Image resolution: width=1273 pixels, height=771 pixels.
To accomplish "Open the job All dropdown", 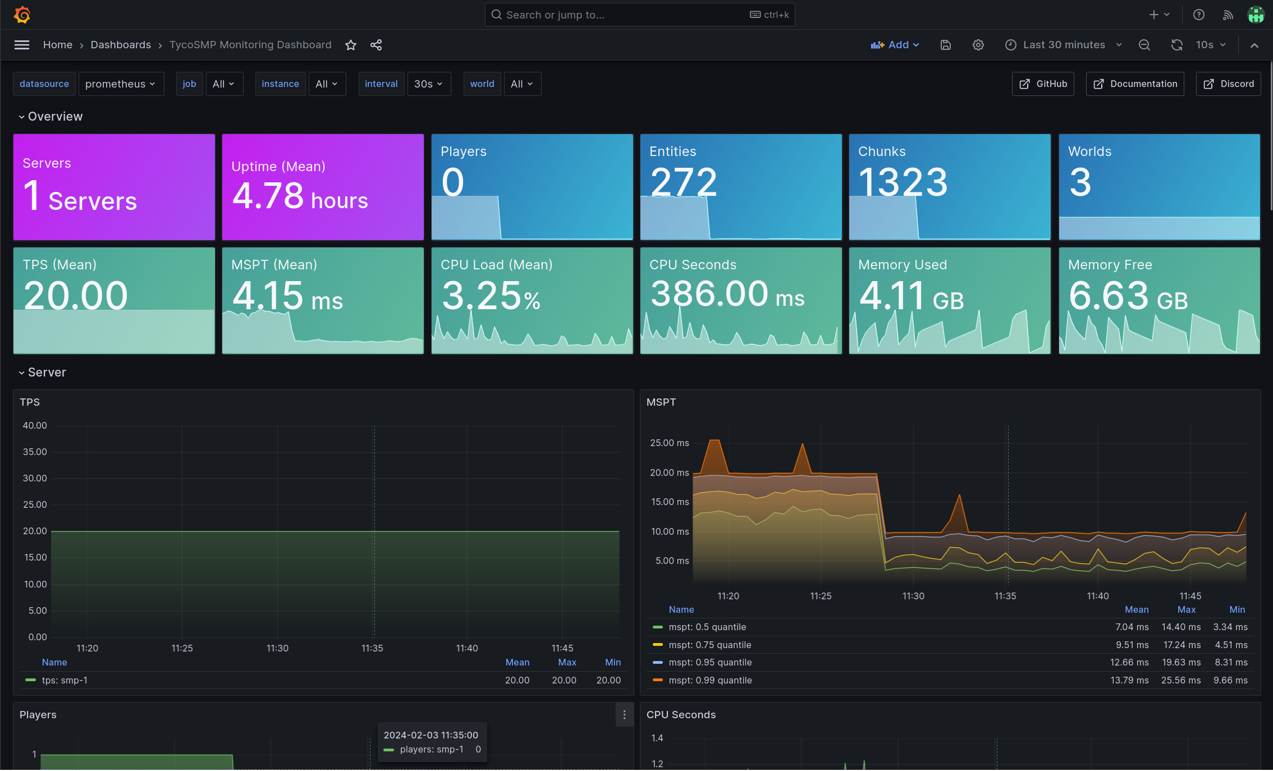I will [x=224, y=84].
